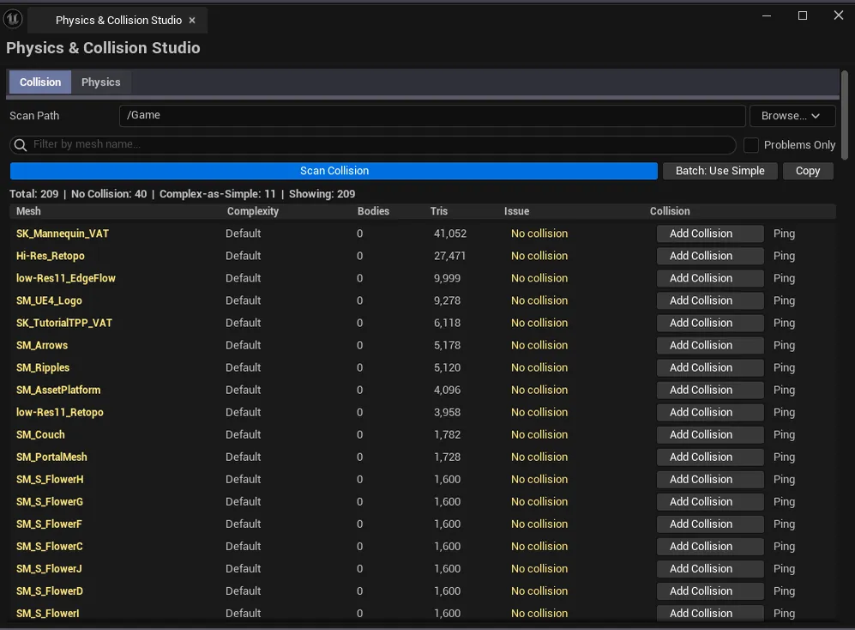
Task: Ping the Hi-Res_Retopo mesh
Action: click(x=784, y=256)
